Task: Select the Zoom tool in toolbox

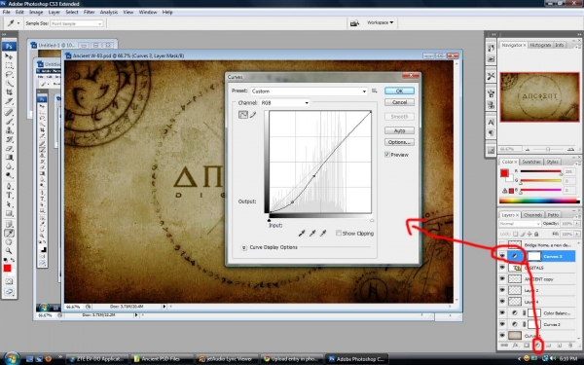Action: click(x=9, y=251)
